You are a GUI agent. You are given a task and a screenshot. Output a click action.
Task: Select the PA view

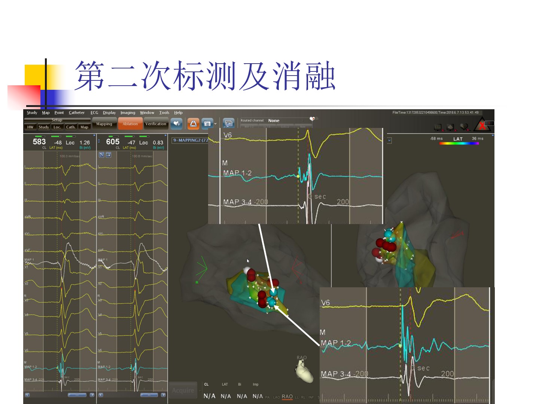[x=267, y=398]
